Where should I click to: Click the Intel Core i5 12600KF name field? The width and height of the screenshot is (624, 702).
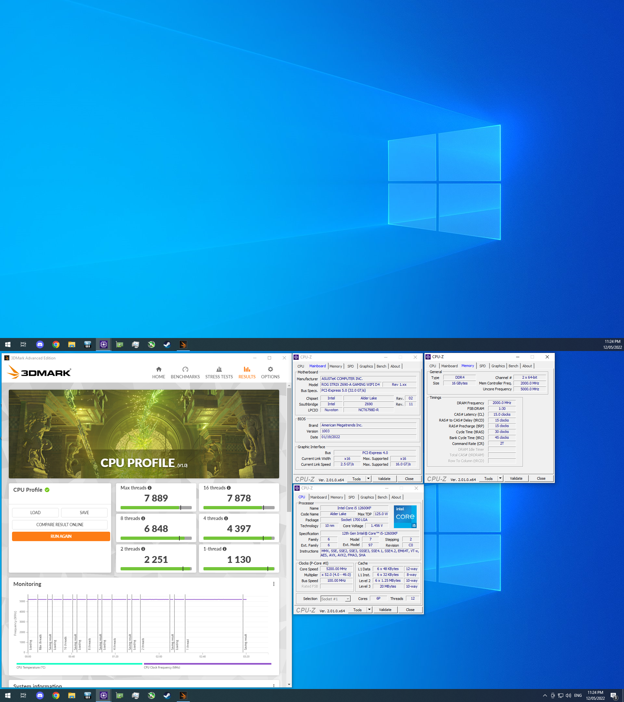click(354, 508)
